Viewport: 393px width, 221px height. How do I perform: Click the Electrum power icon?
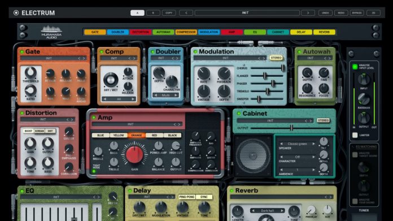coord(16,13)
